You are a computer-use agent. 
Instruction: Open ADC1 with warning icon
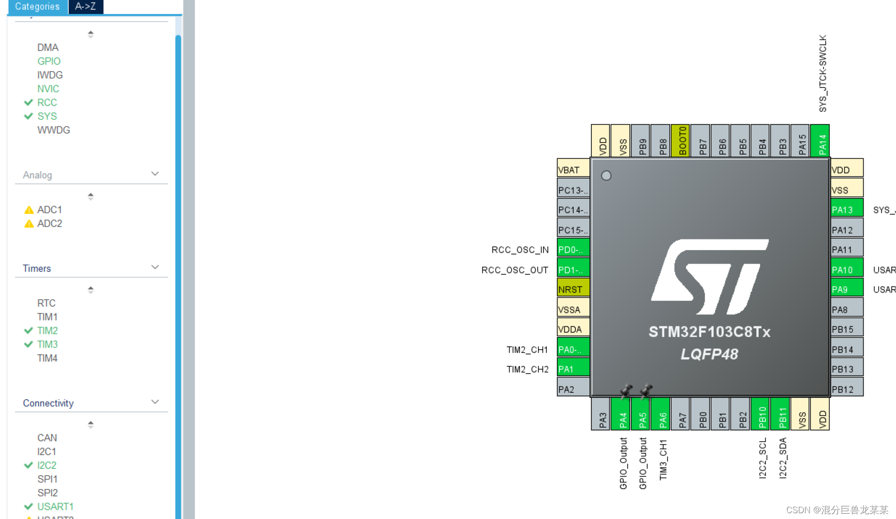click(x=49, y=210)
